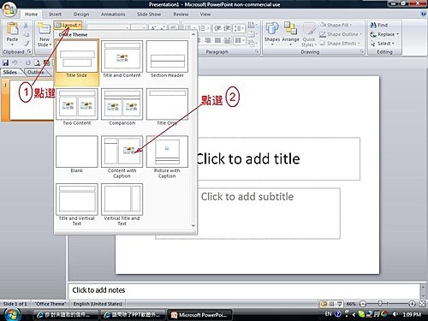428x321 pixels.
Task: Open Replace dropdown arrow
Action: tap(397, 34)
